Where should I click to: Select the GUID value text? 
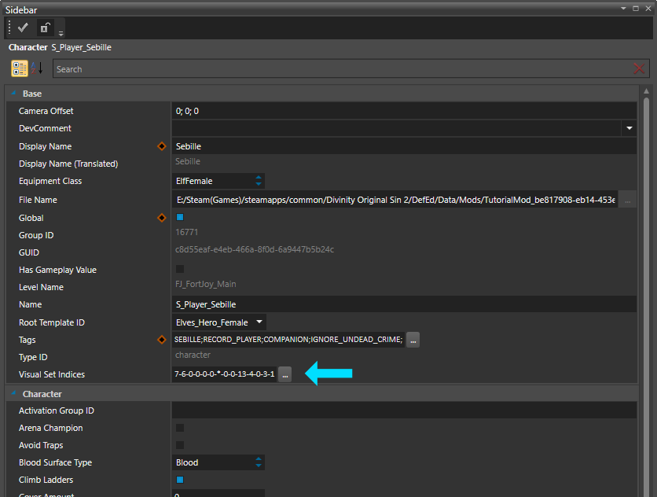click(255, 249)
